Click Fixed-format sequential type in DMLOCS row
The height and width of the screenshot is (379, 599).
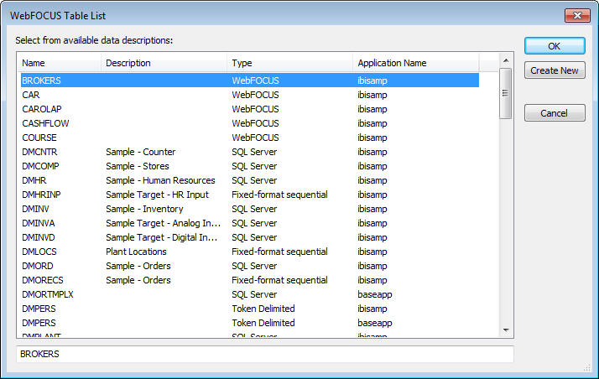point(279,252)
